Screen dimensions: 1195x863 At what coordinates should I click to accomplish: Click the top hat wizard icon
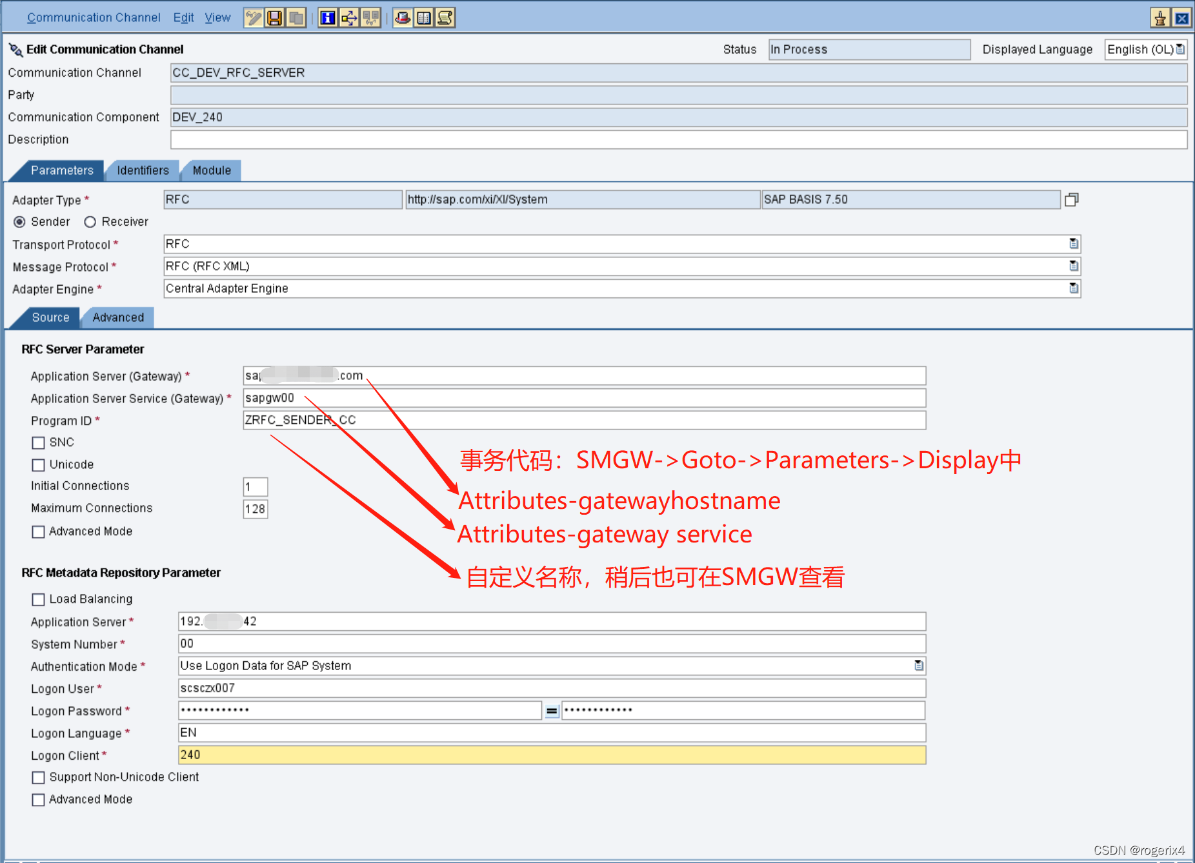tap(403, 18)
